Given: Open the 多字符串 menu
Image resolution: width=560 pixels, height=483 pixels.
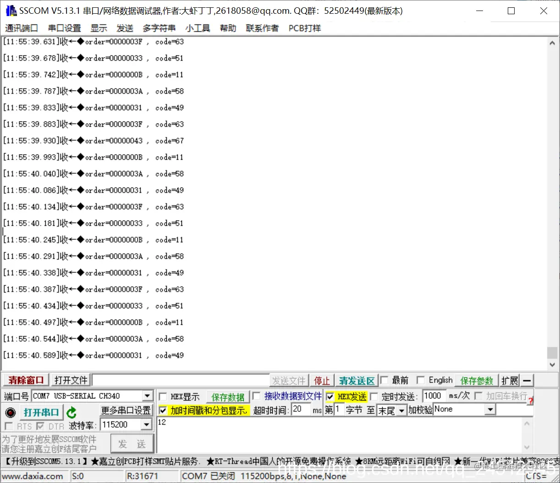Looking at the screenshot, I should (159, 28).
